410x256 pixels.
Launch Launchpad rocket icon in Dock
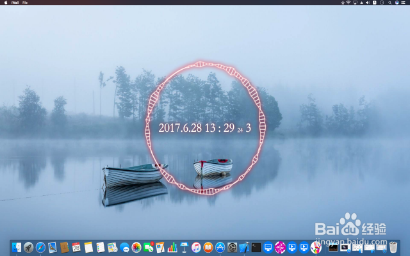pos(28,247)
